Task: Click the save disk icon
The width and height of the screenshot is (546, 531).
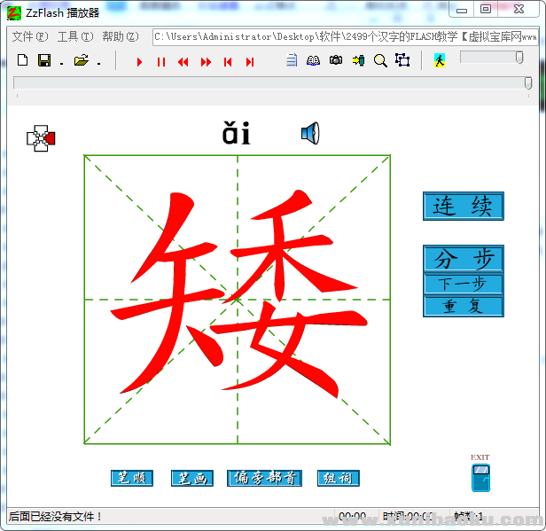Action: (x=43, y=60)
